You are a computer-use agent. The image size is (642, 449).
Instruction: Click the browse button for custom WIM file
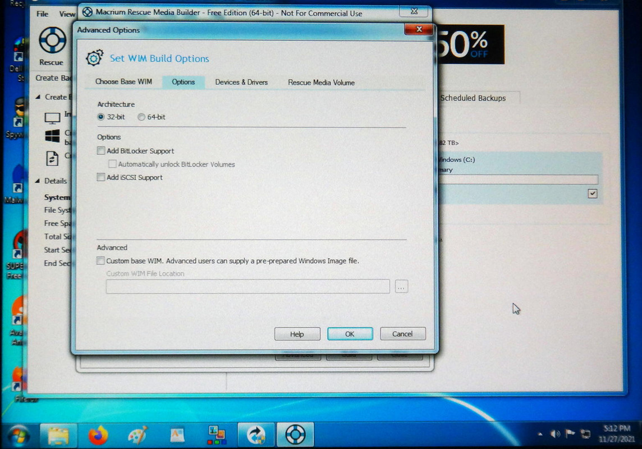[x=401, y=286]
